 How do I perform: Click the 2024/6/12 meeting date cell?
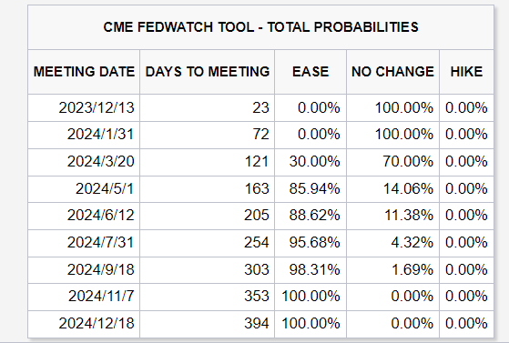[x=84, y=216]
